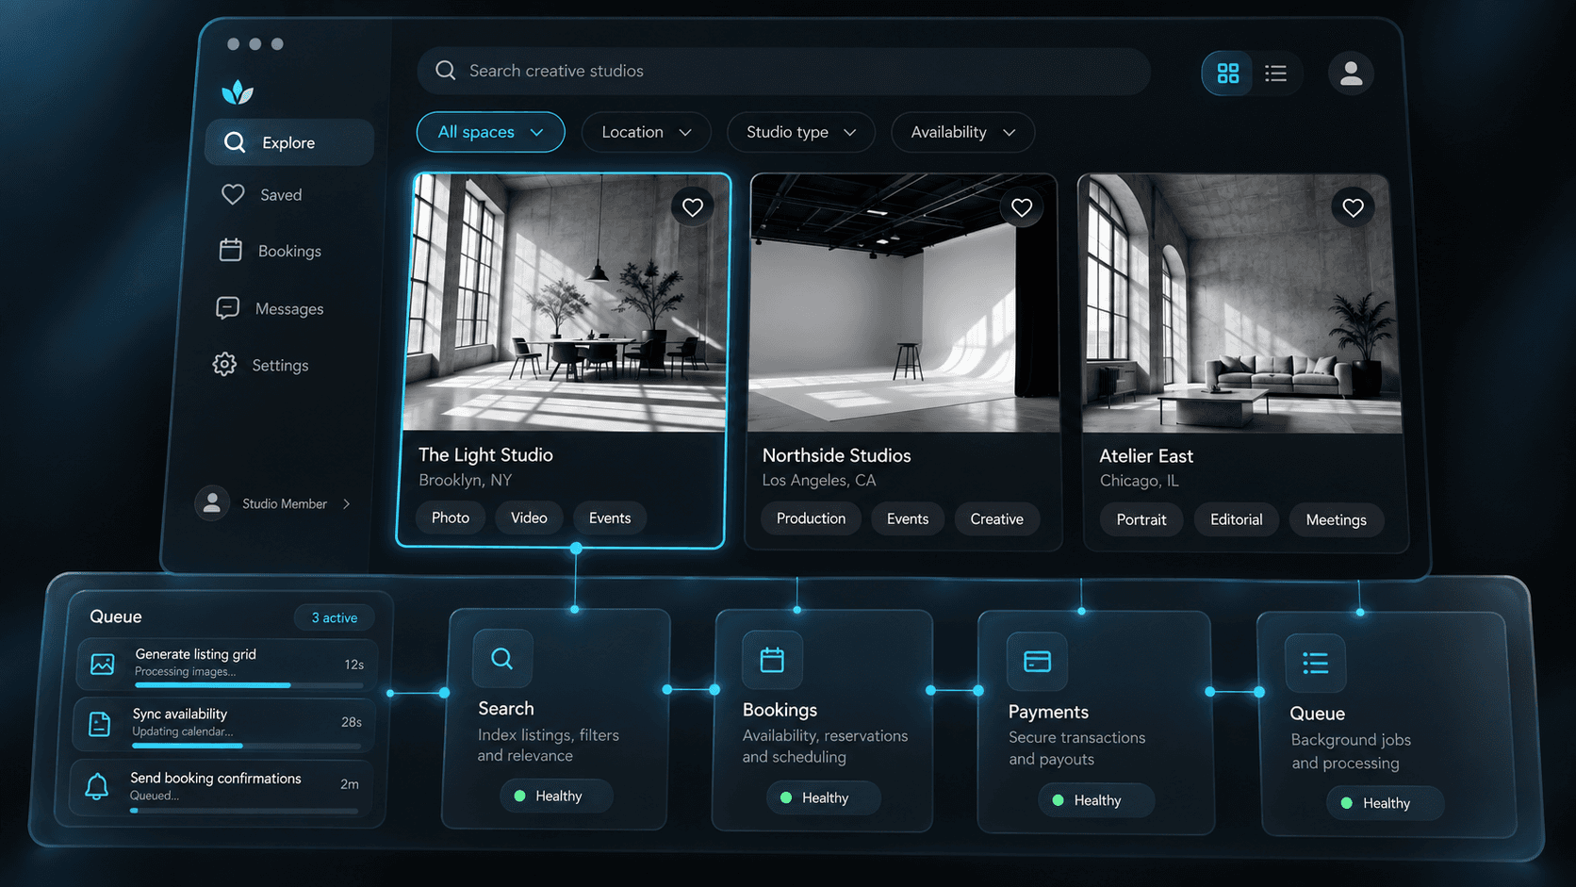The height and width of the screenshot is (887, 1576).
Task: Click the Search service magnifier icon
Action: pos(502,658)
